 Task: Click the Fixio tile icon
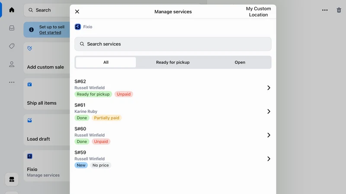[x=29, y=156]
